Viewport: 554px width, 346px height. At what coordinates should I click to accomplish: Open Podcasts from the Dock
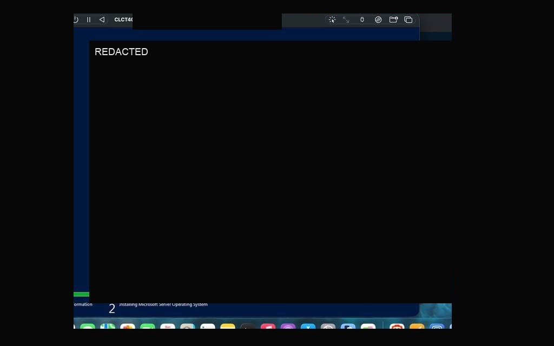288,326
